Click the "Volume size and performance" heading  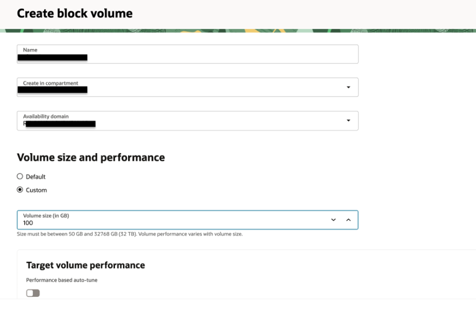[91, 158]
